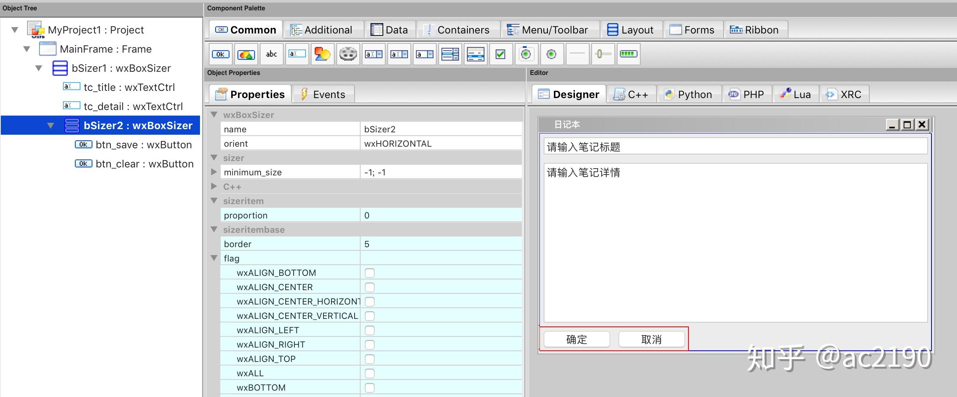Select btn_save in the Object Tree
The image size is (957, 397).
144,144
